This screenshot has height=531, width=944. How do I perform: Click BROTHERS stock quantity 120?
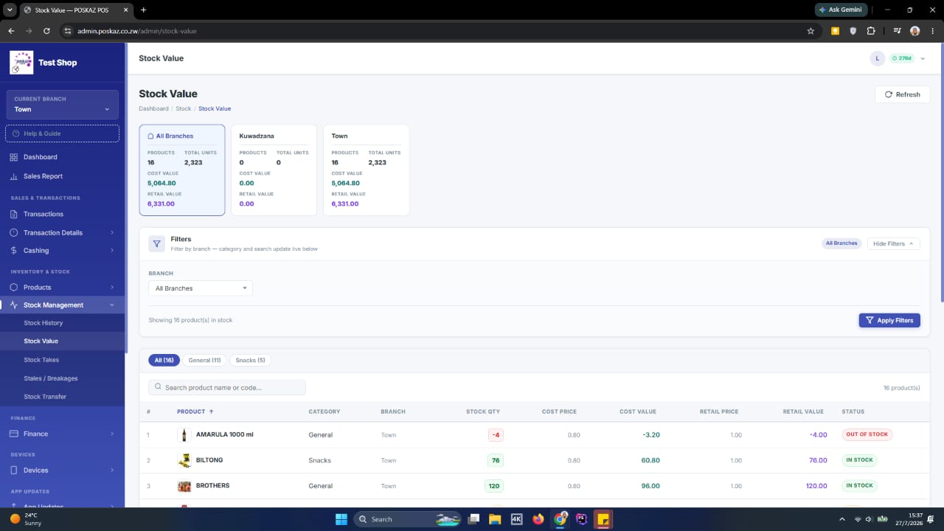494,486
